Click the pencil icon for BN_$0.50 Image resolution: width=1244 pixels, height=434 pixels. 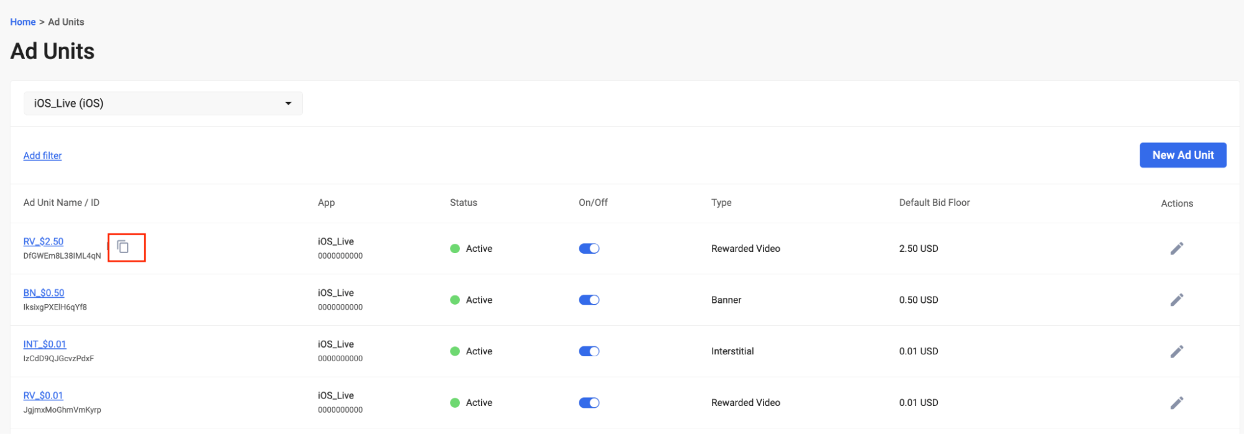[1176, 300]
